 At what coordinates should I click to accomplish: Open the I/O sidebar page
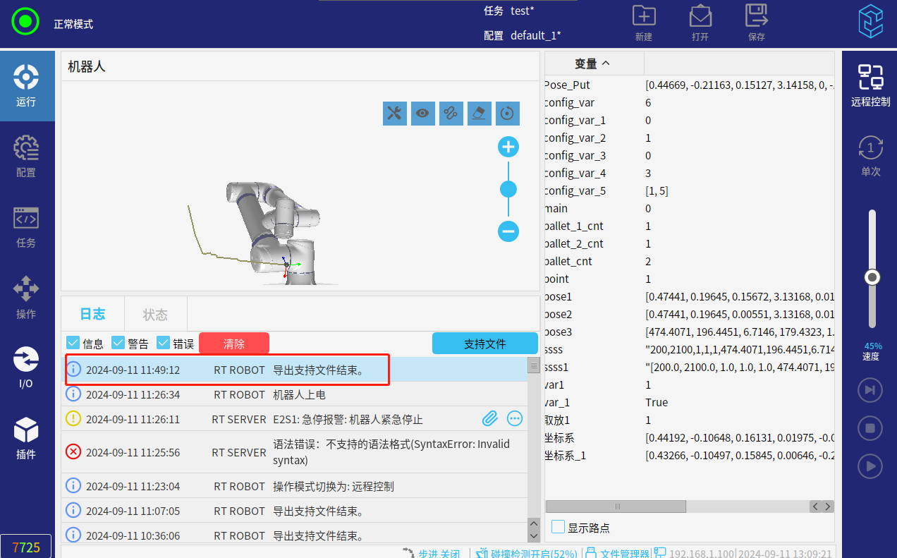point(26,368)
